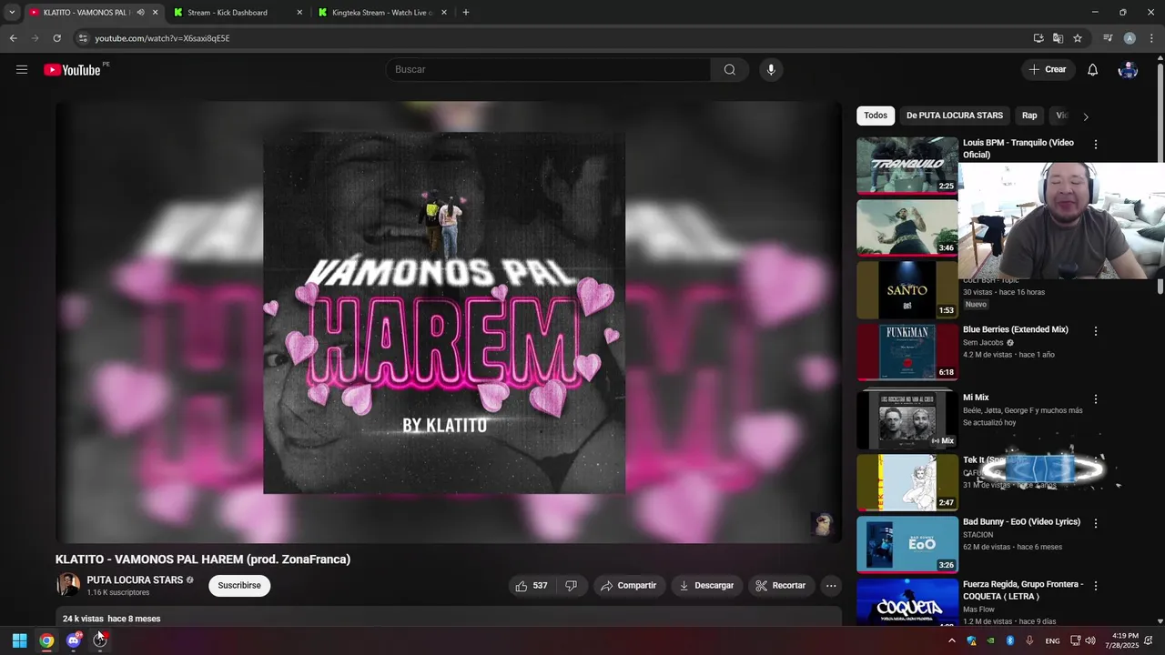Viewport: 1165px width, 655px height.
Task: Open the tab search dropdown arrow
Action: pos(12,13)
